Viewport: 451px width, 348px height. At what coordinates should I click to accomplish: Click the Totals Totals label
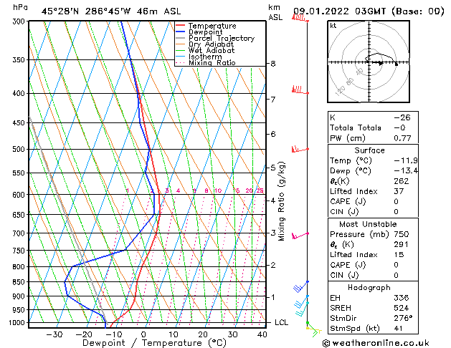pos(356,127)
